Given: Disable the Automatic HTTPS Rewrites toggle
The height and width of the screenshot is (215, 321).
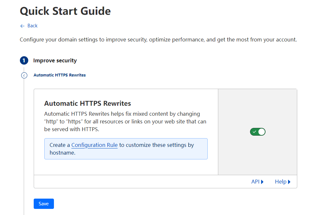Looking at the screenshot, I should click(x=257, y=132).
